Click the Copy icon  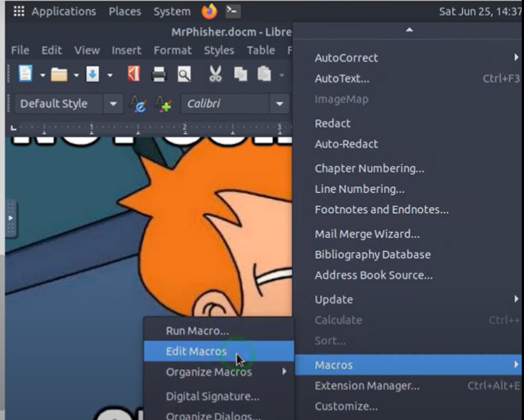(240, 74)
